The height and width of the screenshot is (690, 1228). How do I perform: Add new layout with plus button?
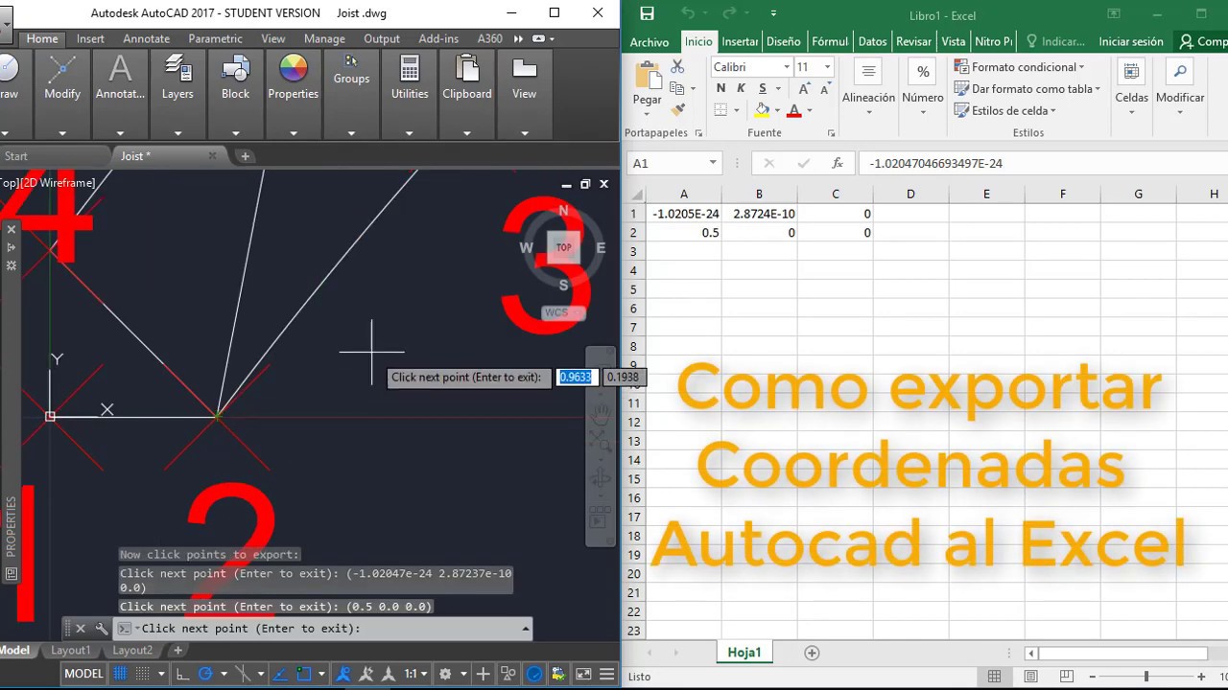coord(177,650)
